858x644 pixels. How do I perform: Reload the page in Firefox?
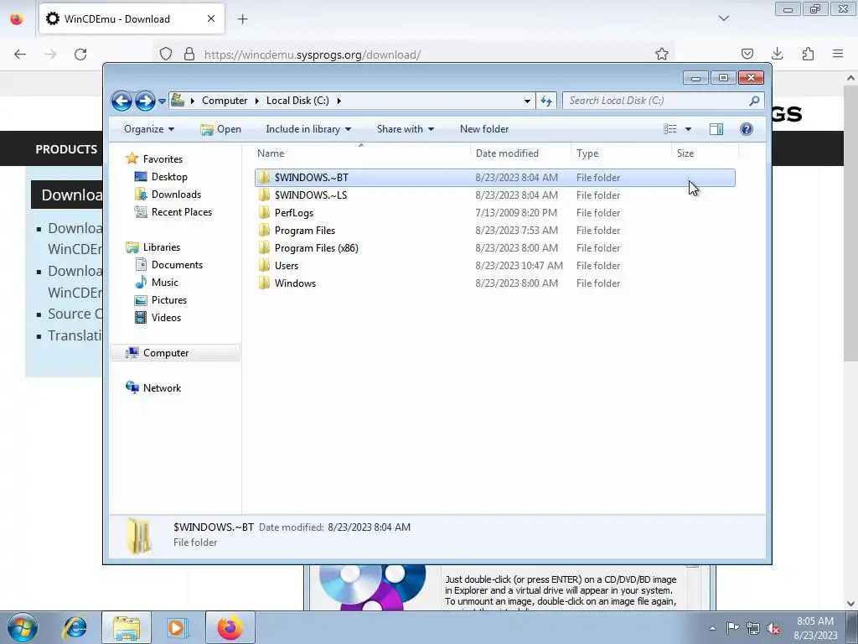coord(80,55)
